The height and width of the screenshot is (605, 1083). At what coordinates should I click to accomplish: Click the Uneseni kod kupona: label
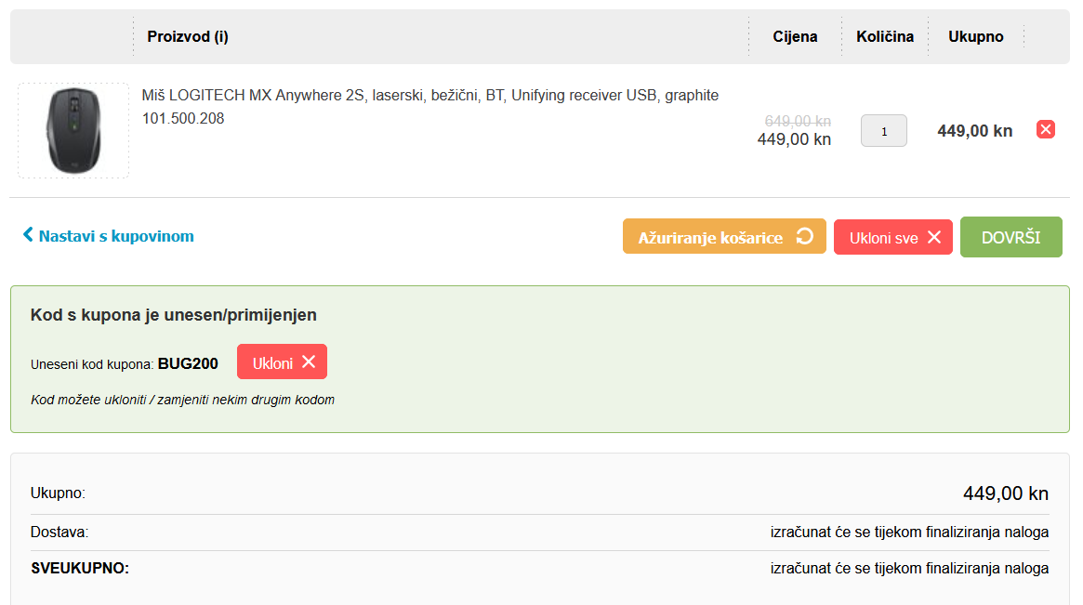[x=92, y=364]
